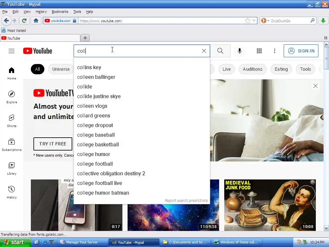Open Shorts in YouTube sidebar

(12, 121)
